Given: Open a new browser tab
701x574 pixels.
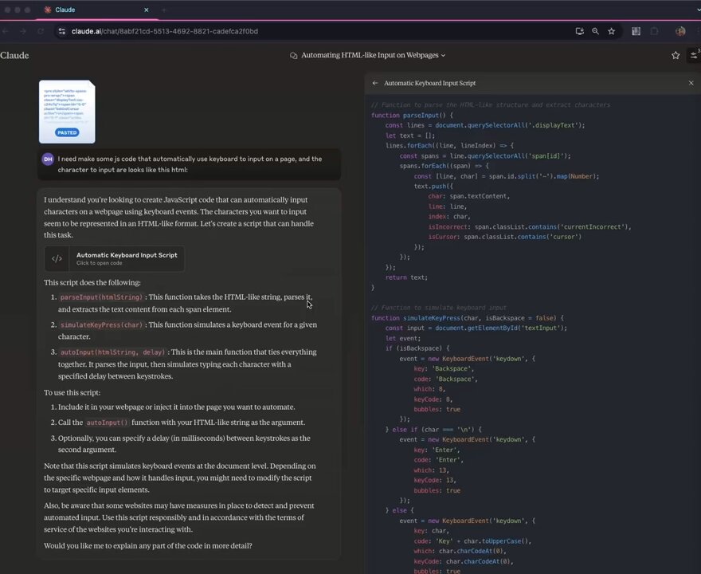Looking at the screenshot, I should tap(163, 10).
